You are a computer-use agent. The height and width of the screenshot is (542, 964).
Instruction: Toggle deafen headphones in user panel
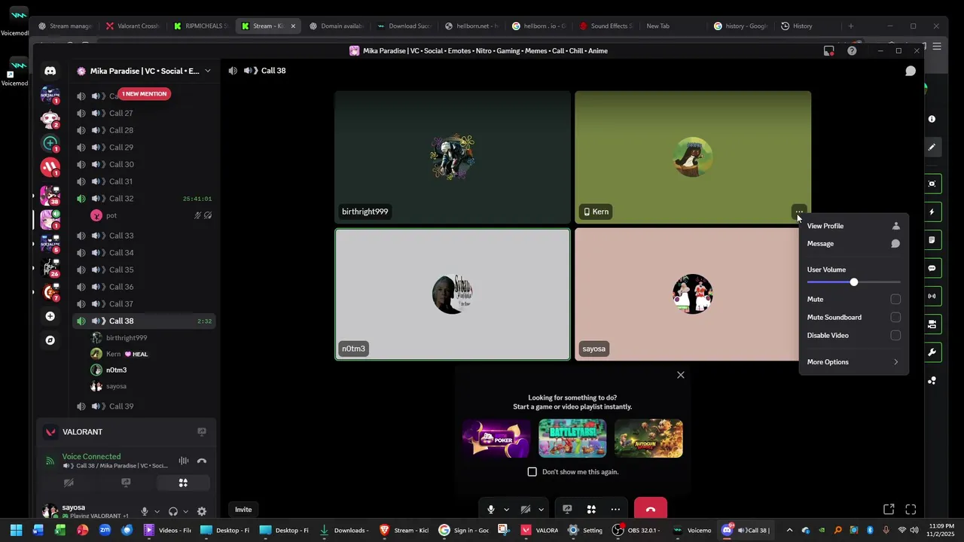[173, 512]
